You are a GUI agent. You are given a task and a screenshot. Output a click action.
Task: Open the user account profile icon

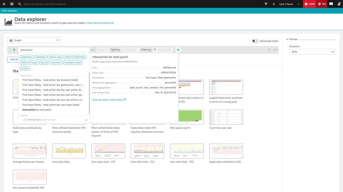pos(339,4)
